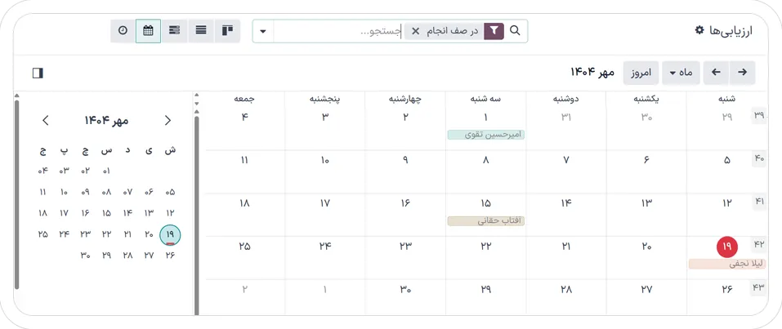Image resolution: width=782 pixels, height=329 pixels.
Task: Select the calendar view icon
Action: 148,31
